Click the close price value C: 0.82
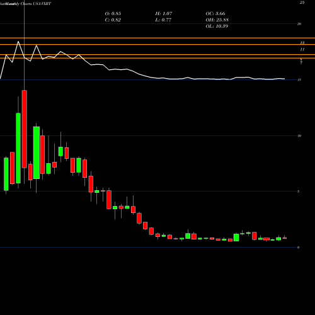Viewport: 315px width, 315px height. click(113, 20)
